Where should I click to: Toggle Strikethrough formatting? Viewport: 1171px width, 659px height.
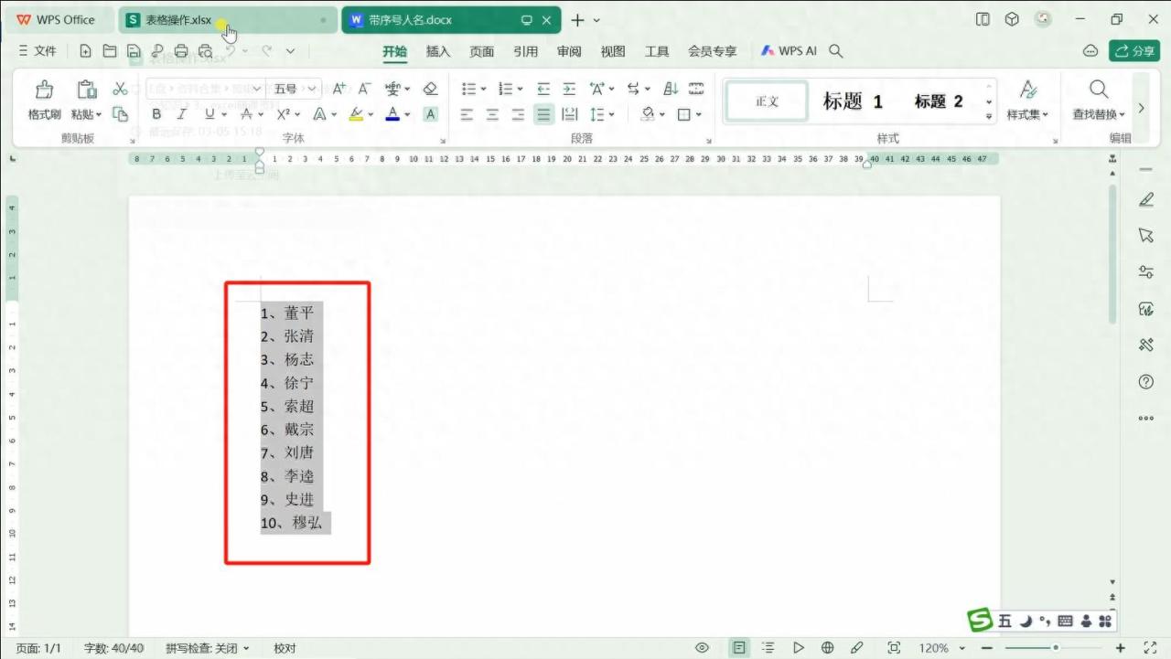[x=245, y=114]
